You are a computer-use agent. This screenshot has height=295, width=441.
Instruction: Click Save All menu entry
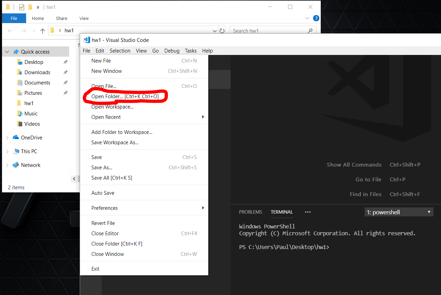click(144, 178)
